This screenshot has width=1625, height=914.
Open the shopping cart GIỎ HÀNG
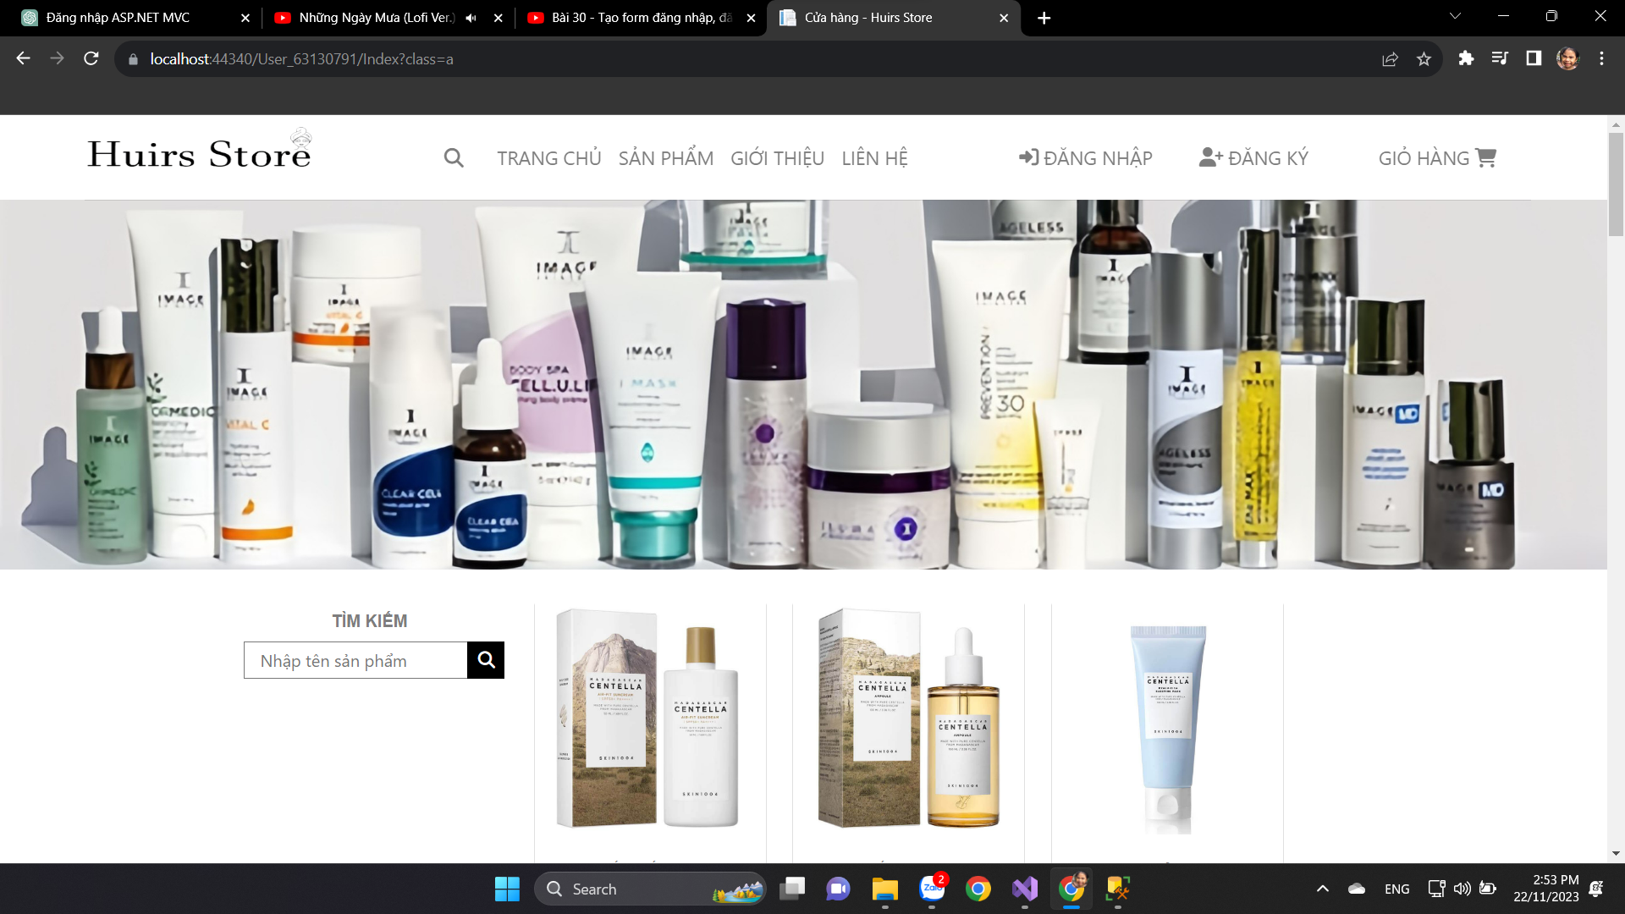[x=1436, y=158]
